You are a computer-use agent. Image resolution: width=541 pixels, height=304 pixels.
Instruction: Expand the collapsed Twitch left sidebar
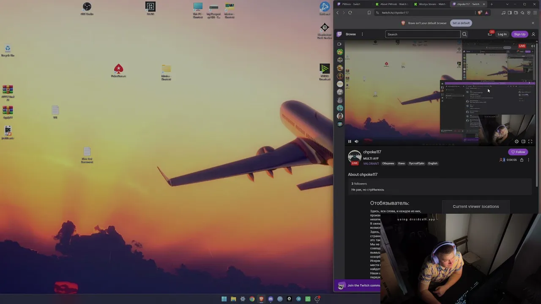[x=339, y=44]
